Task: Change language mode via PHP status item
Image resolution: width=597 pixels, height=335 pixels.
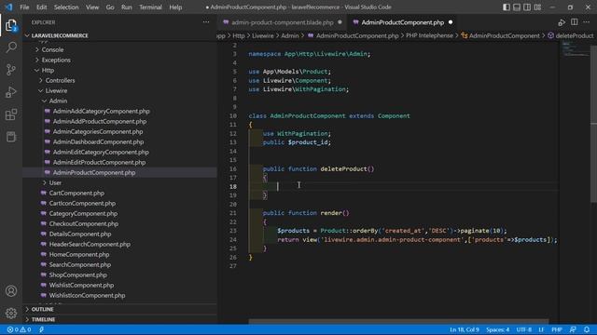Action: click(557, 329)
